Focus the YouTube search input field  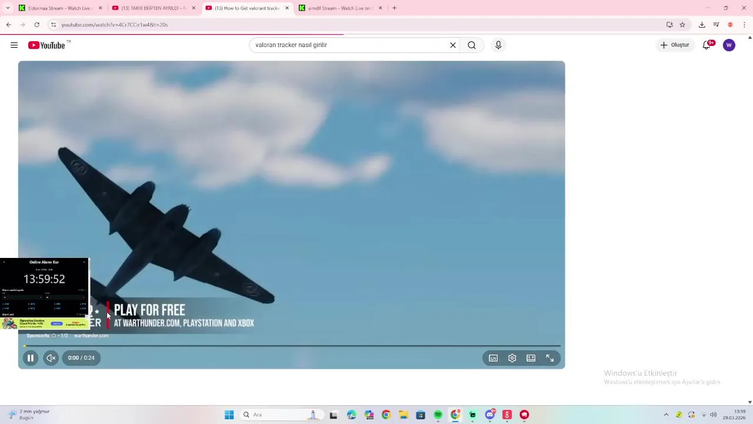(350, 45)
